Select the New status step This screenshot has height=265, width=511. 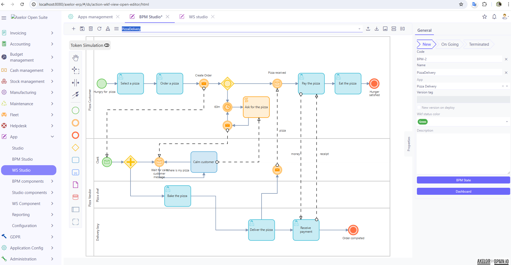(426, 44)
